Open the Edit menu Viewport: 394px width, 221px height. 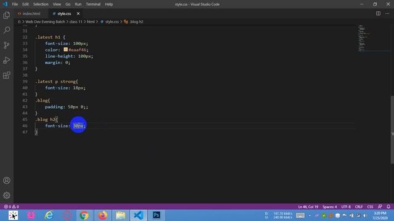(25, 4)
